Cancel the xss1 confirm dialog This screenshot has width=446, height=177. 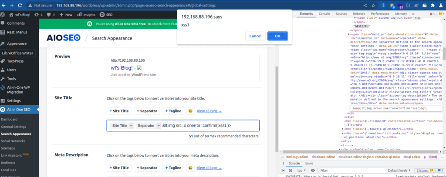tap(255, 36)
